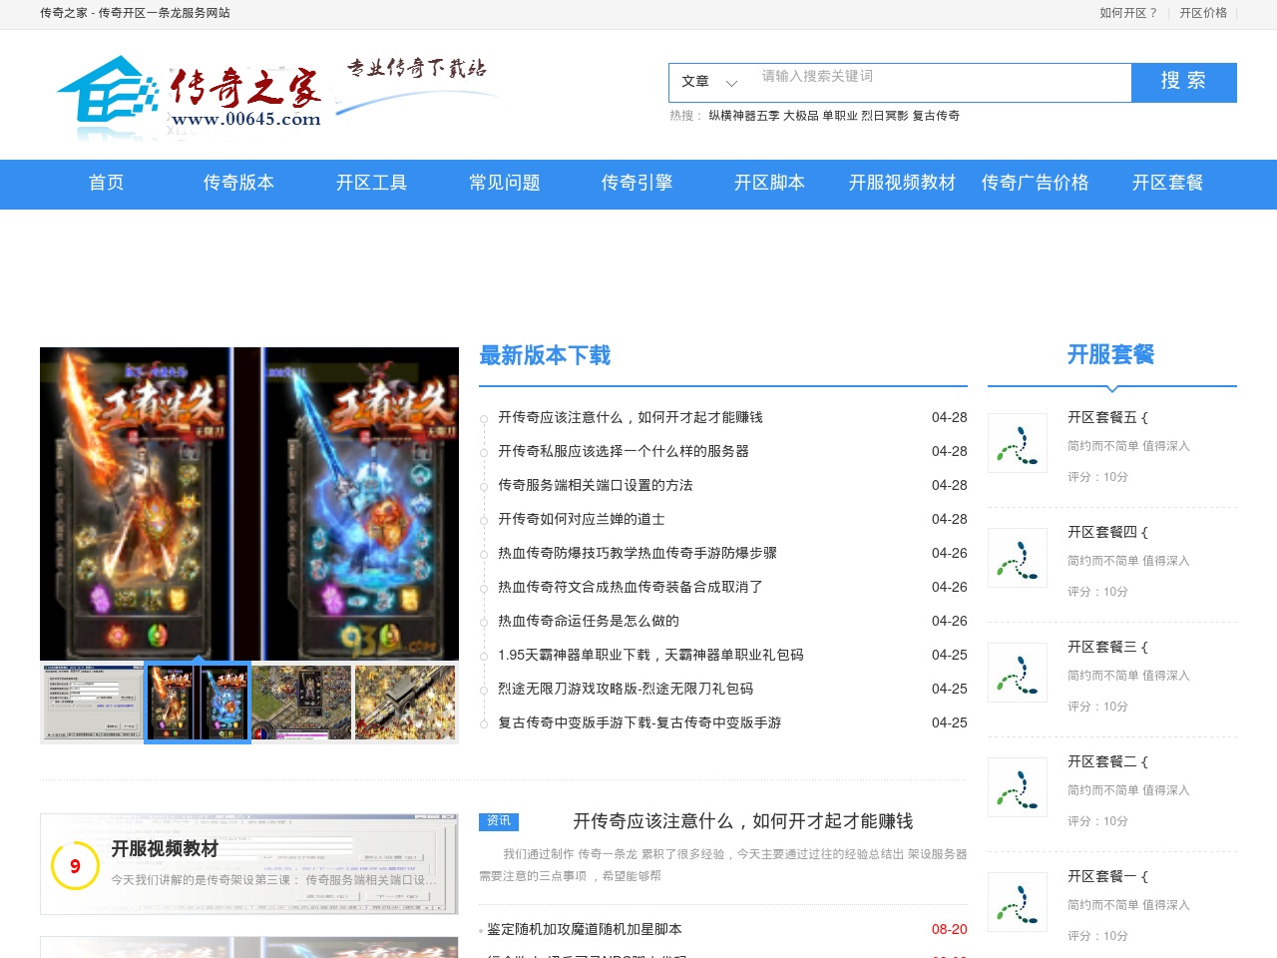
Task: Open 传奇版本 in the navigation bar
Action: (x=238, y=184)
